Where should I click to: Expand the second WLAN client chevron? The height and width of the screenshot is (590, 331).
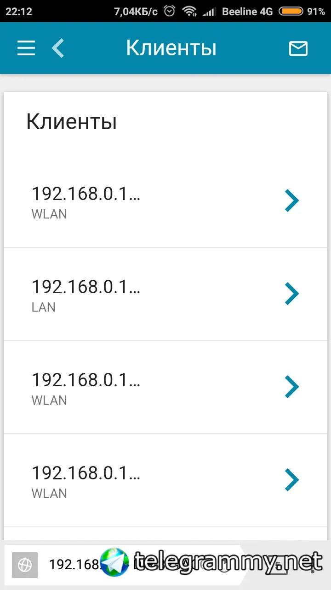292,387
